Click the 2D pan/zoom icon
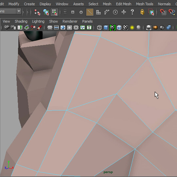The image size is (177, 177). 33,28
